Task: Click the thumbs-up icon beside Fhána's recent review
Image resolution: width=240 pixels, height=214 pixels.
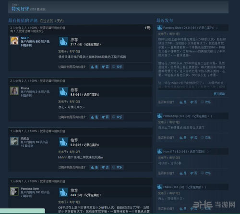Action: click(159, 187)
